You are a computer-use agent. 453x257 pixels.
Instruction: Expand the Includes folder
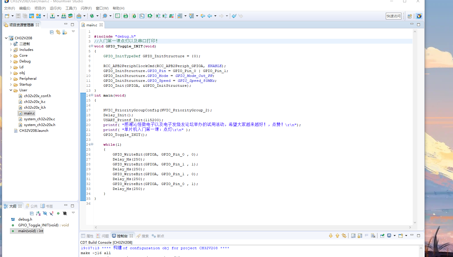[x=11, y=50]
